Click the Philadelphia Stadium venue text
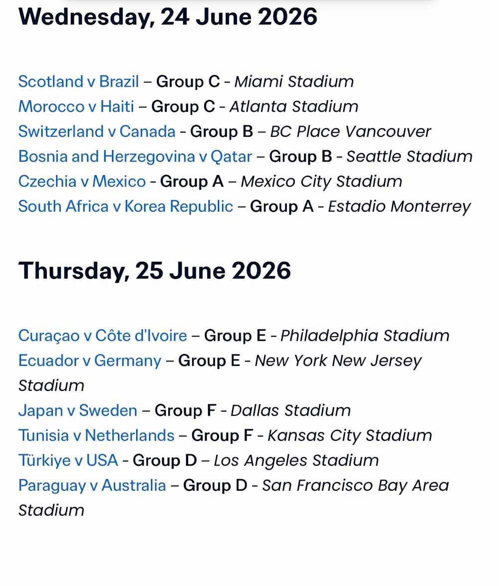 click(365, 335)
